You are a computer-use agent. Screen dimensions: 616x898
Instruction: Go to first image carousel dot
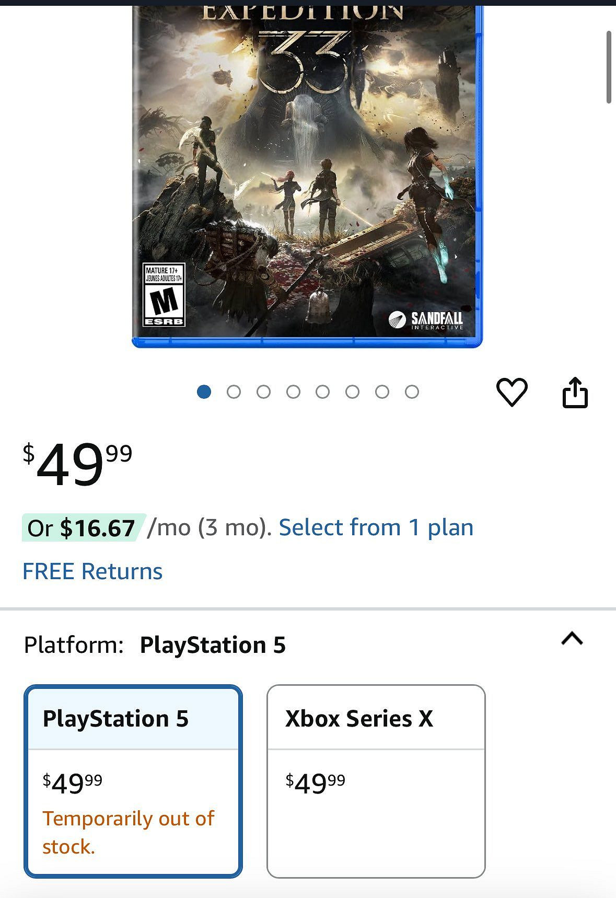pos(204,392)
